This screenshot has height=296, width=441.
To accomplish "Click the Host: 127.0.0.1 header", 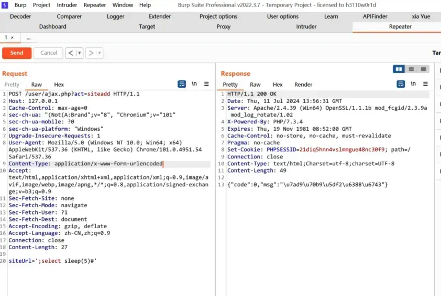I will click(x=33, y=101).
